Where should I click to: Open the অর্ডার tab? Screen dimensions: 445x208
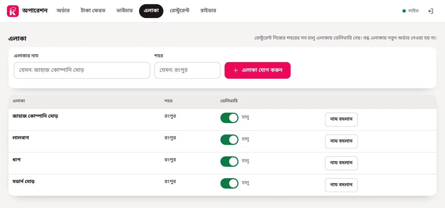point(63,11)
